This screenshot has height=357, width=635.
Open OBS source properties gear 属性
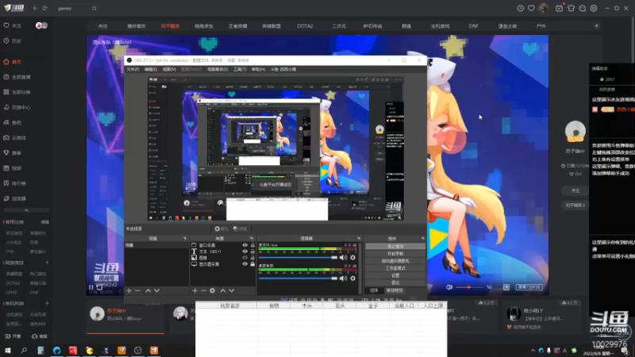pyautogui.click(x=221, y=228)
